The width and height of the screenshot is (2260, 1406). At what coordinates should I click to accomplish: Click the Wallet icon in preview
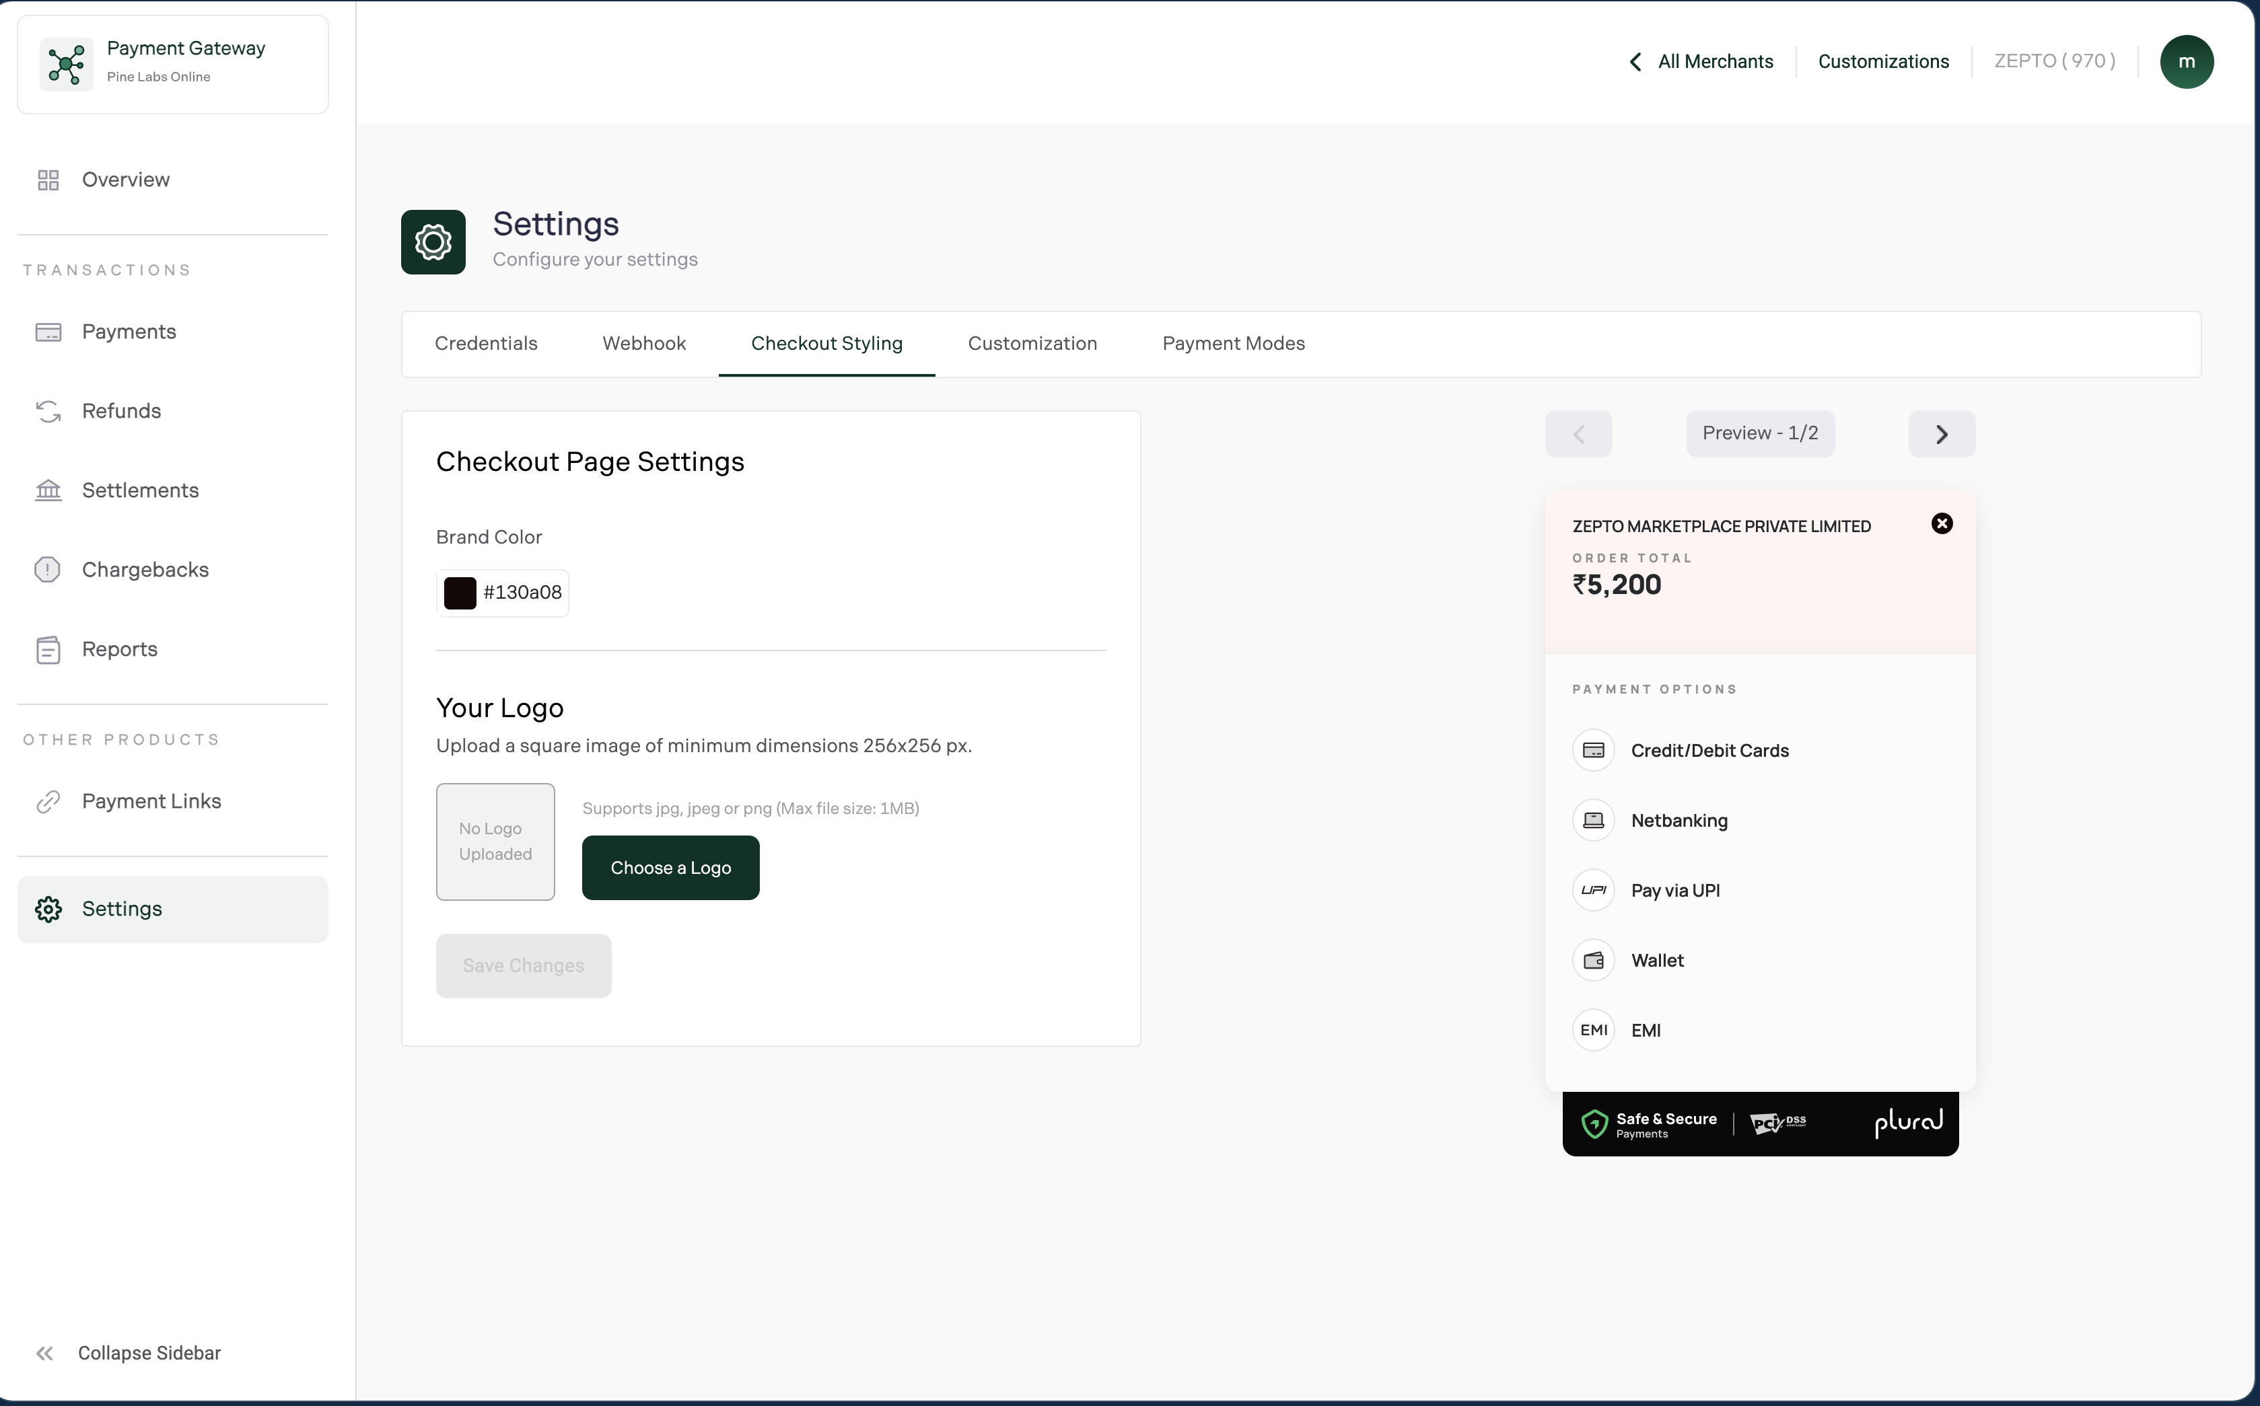click(x=1593, y=961)
